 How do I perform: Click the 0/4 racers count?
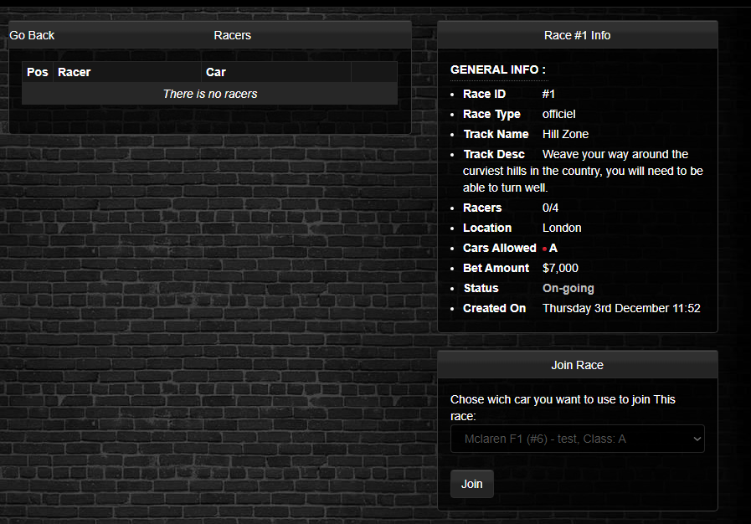click(x=550, y=208)
